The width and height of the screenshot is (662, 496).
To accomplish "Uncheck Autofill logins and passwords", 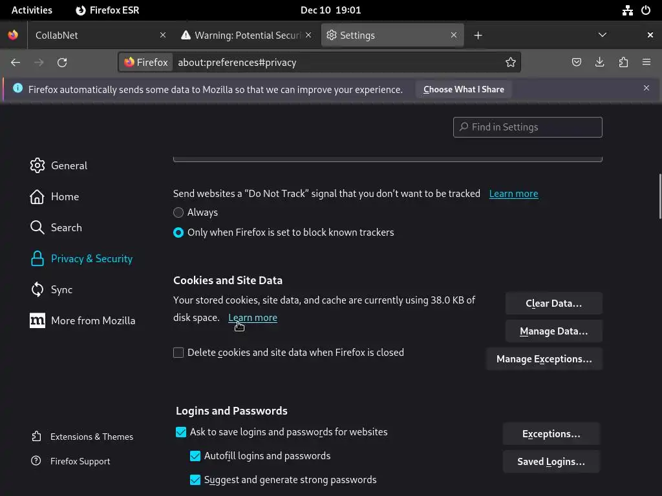I will [195, 456].
